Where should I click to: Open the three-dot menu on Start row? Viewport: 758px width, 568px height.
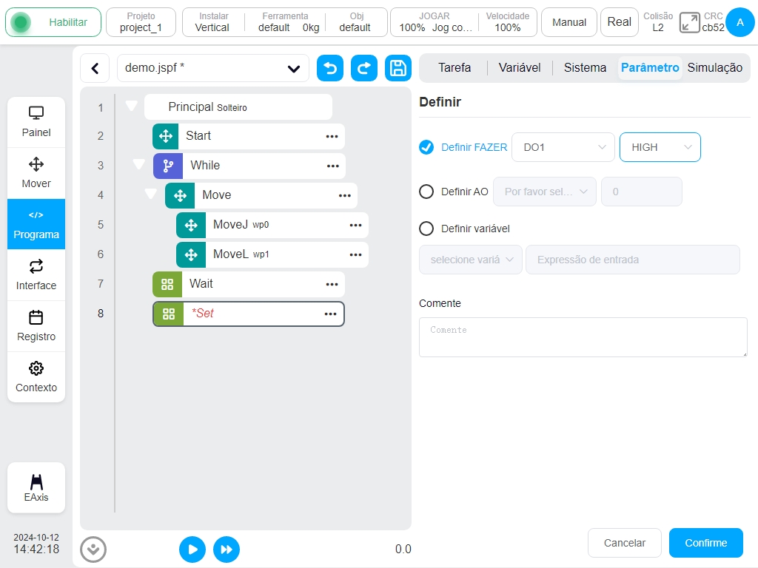point(332,136)
